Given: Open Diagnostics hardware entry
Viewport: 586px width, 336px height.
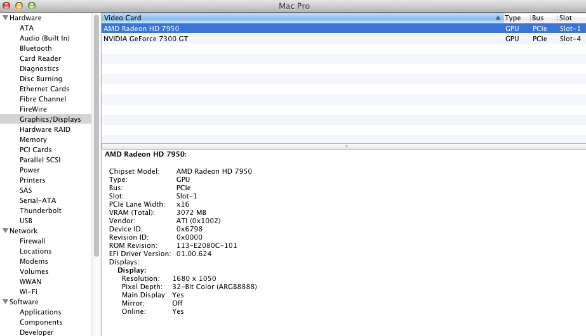Looking at the screenshot, I should pos(39,68).
